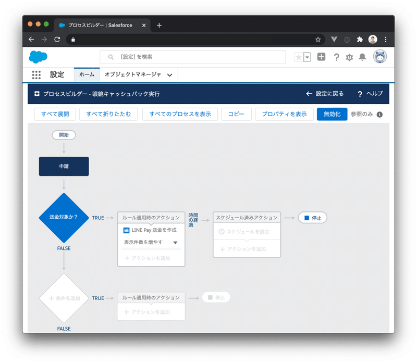Open the extensions puzzle icon

360,40
